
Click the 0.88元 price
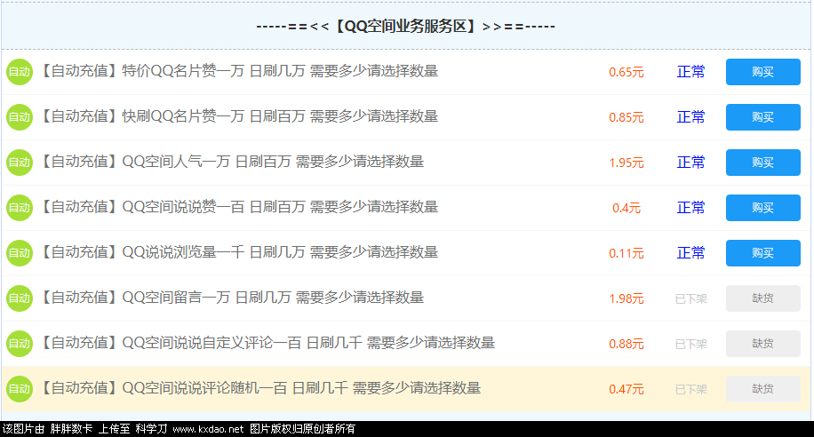626,344
